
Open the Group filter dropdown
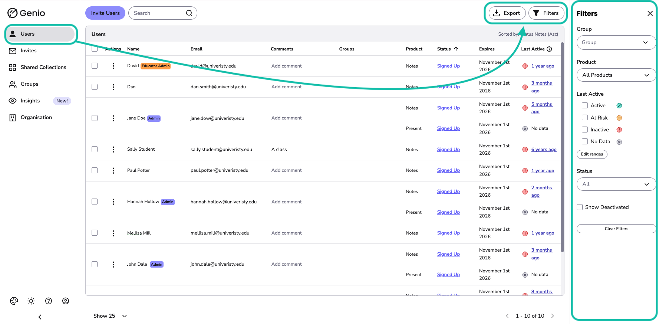tap(616, 42)
